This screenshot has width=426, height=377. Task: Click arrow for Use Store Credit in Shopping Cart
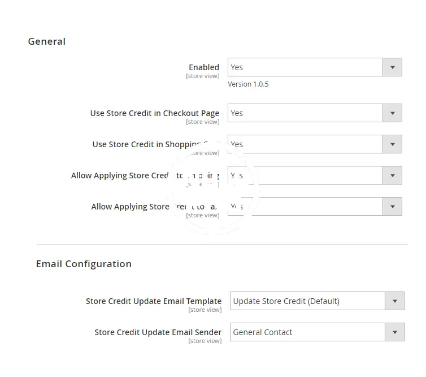click(x=393, y=144)
